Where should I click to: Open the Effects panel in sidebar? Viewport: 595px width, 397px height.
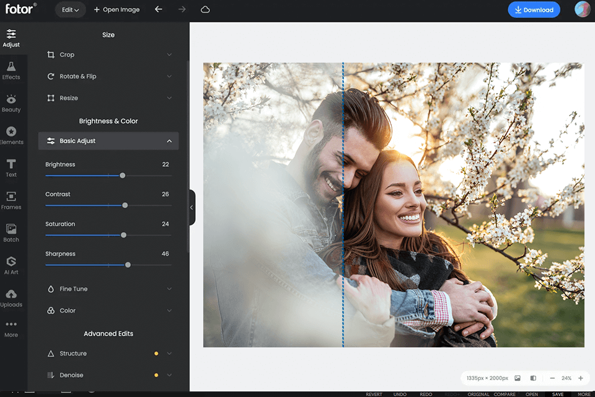pos(11,70)
